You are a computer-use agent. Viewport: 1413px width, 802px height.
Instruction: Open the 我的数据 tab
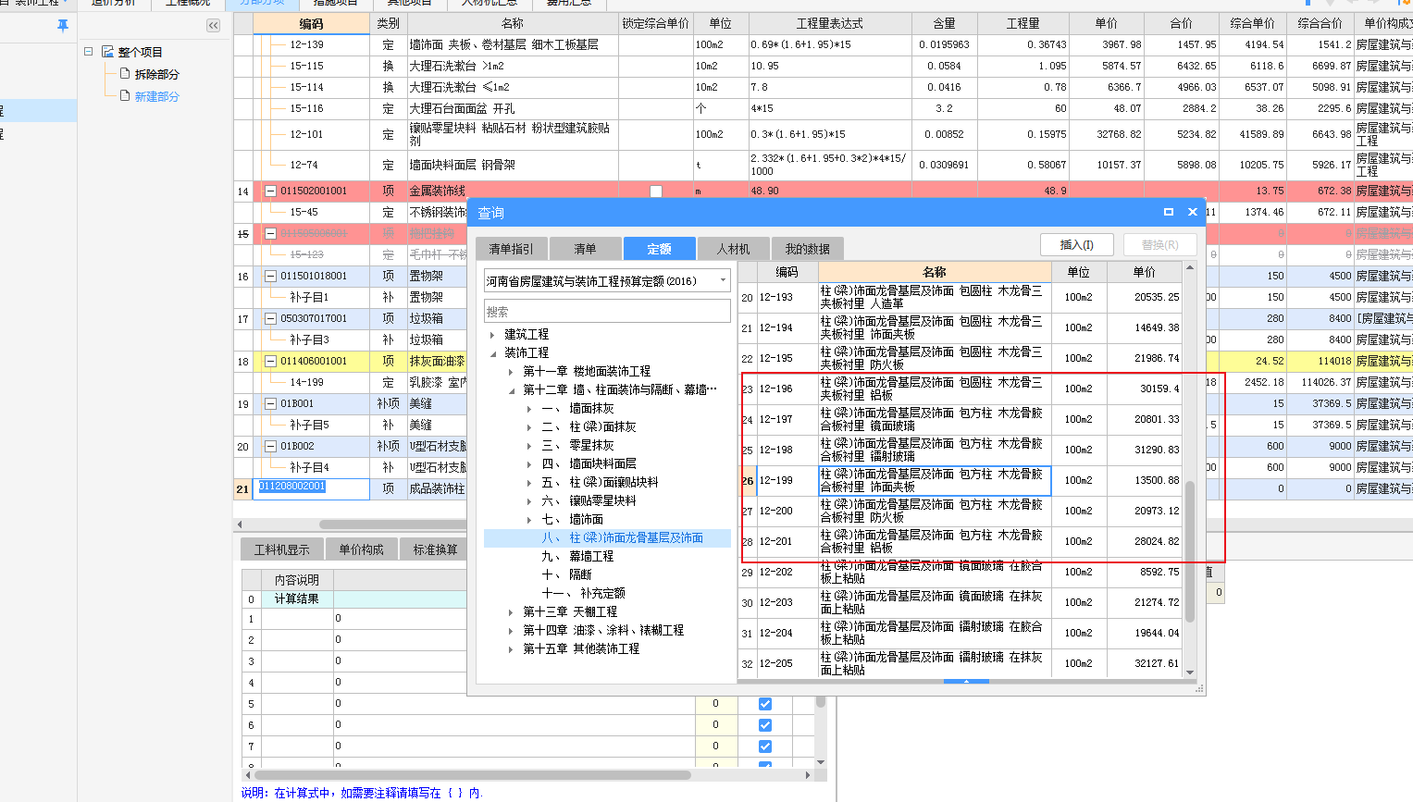[807, 249]
